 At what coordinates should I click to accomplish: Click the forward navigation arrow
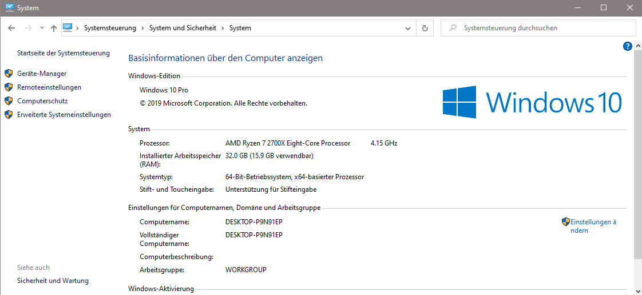27,28
